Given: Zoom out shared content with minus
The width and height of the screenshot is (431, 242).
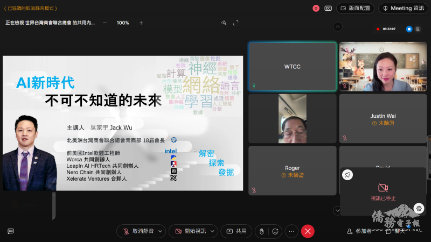Looking at the screenshot, I should pyautogui.click(x=105, y=23).
